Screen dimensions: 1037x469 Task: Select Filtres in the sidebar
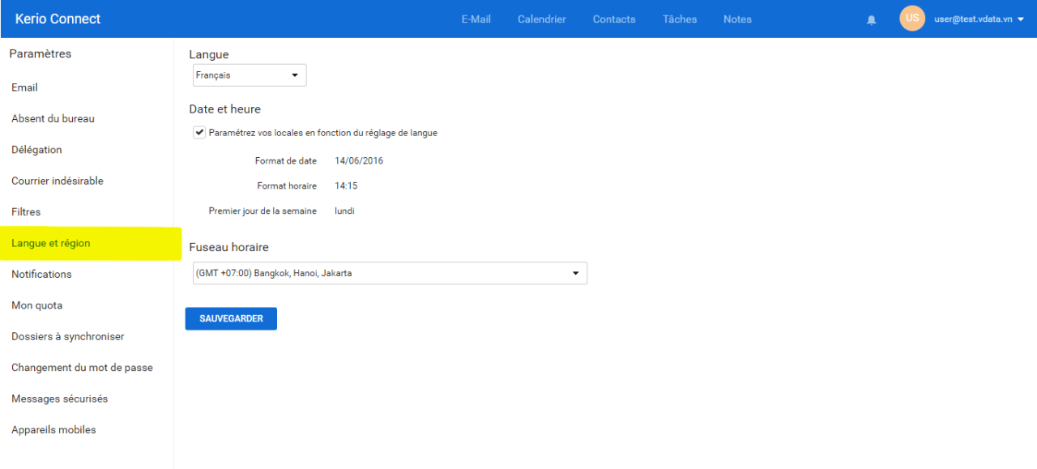point(26,211)
